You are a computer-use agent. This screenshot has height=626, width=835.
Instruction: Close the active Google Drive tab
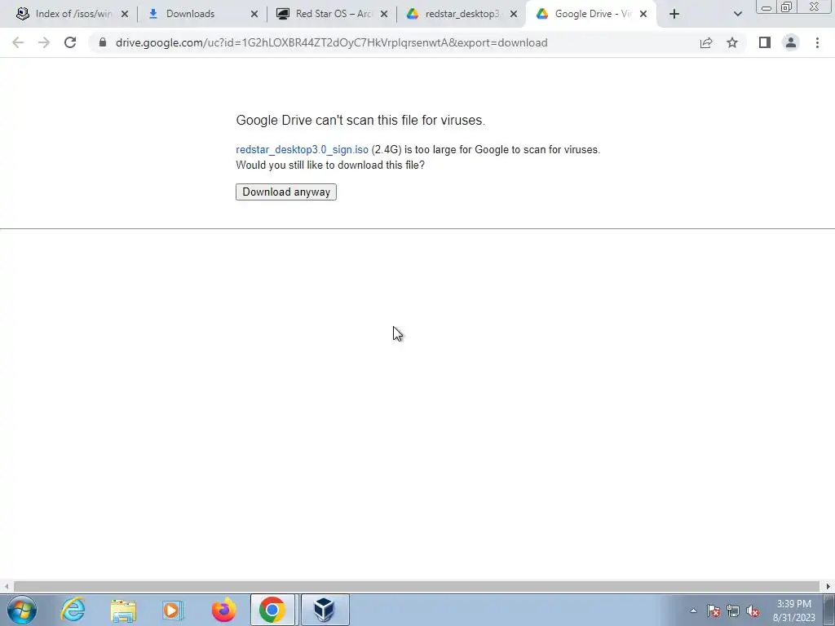[643, 15]
